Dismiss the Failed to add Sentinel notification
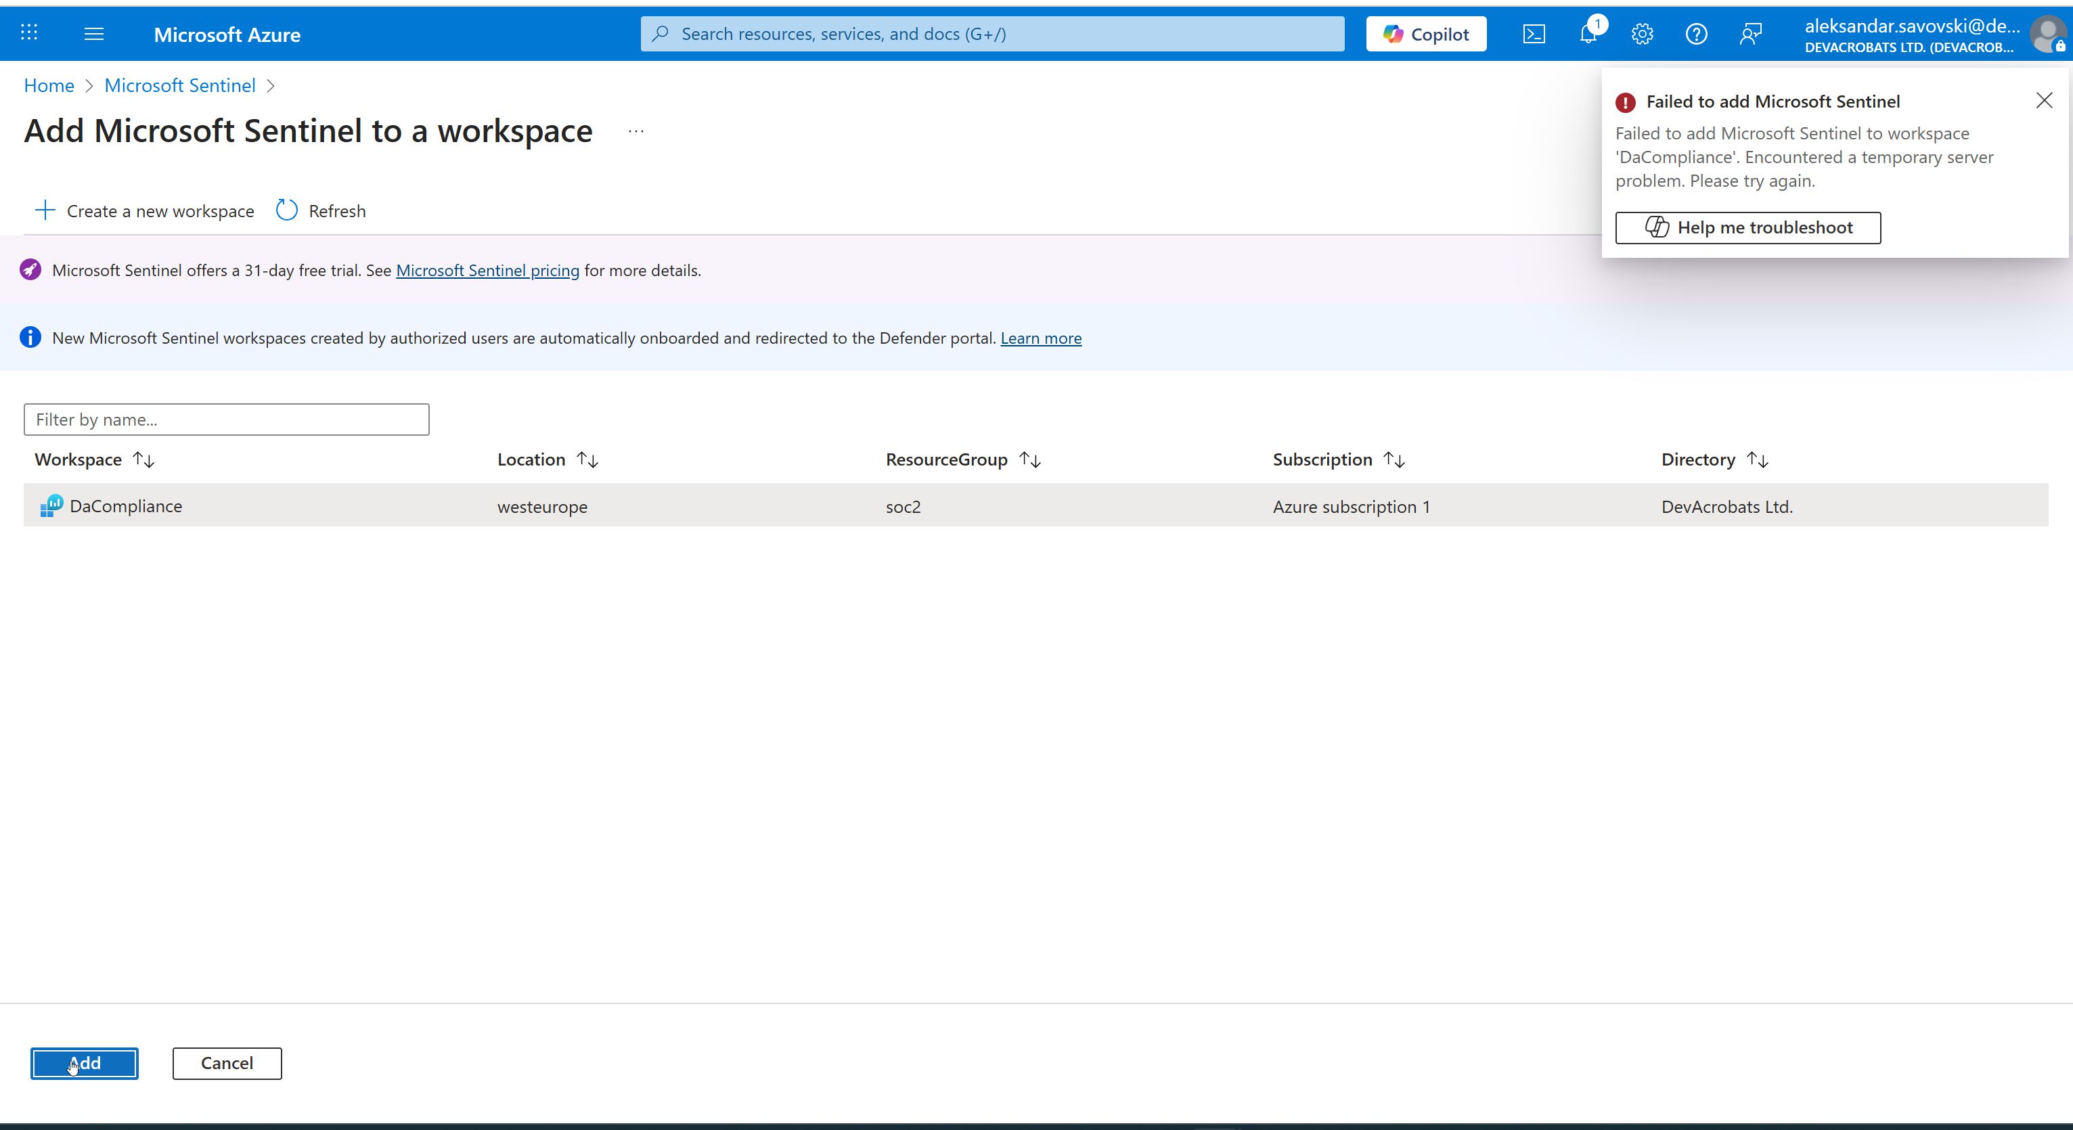The height and width of the screenshot is (1130, 2073). click(2044, 101)
